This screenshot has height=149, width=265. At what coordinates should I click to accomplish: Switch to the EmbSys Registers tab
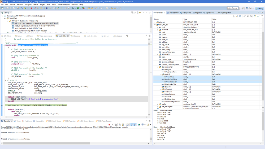tap(223, 13)
